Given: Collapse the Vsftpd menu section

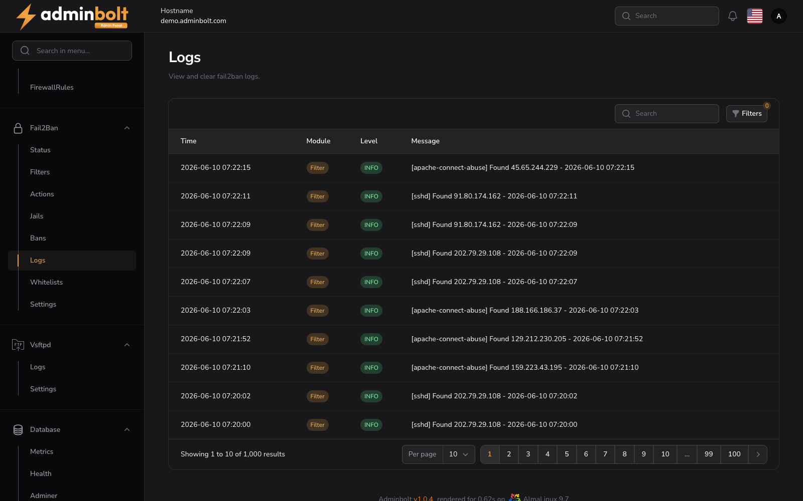Looking at the screenshot, I should (127, 345).
